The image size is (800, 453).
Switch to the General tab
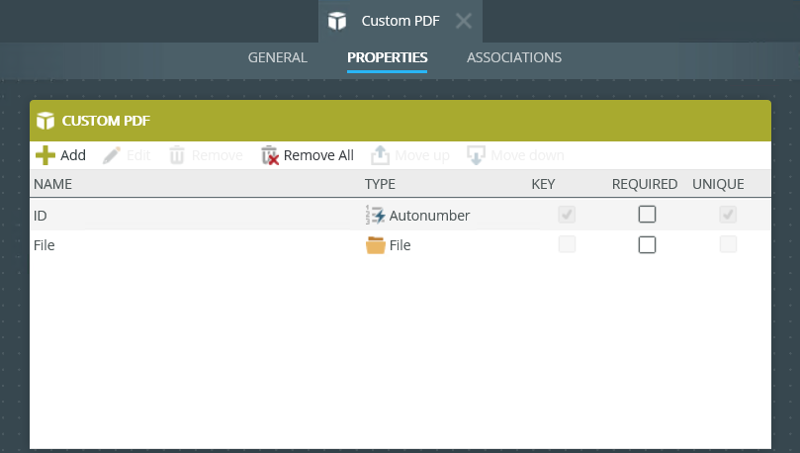tap(277, 57)
